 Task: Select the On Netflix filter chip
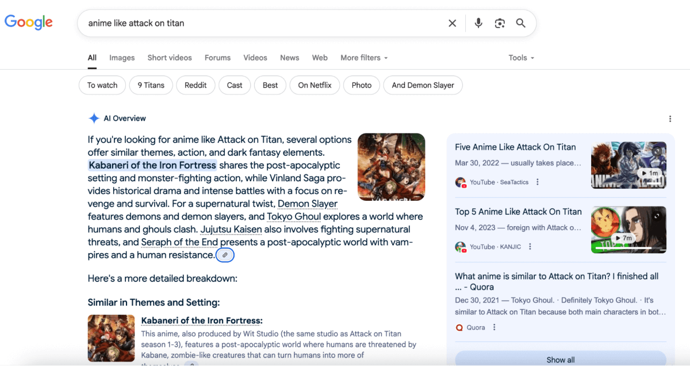pos(315,85)
